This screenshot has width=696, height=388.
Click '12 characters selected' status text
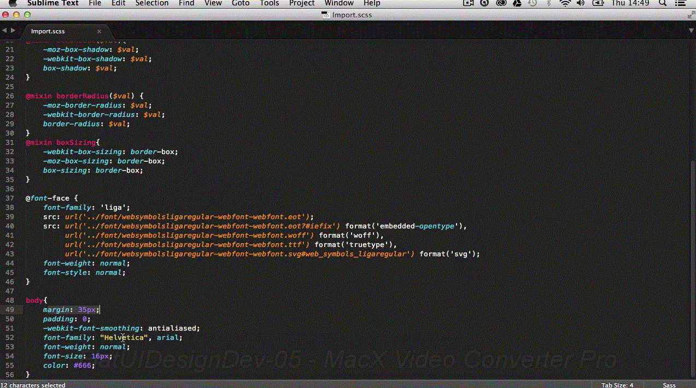[33, 385]
